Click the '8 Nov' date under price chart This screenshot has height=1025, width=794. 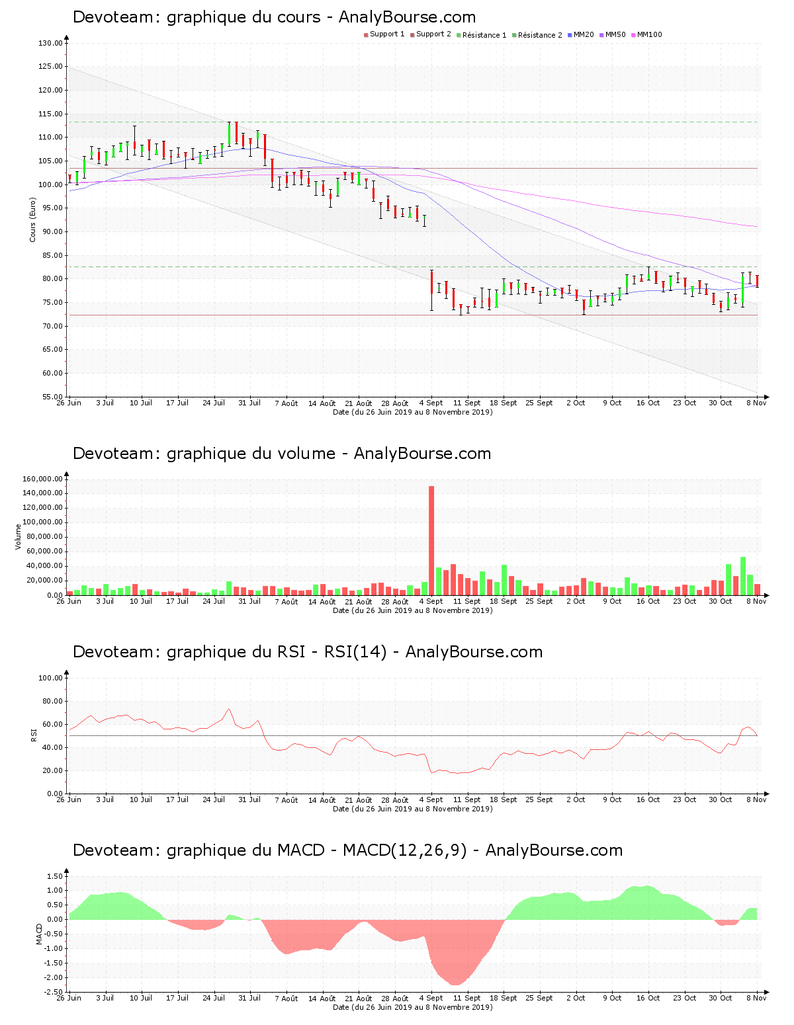coord(756,403)
